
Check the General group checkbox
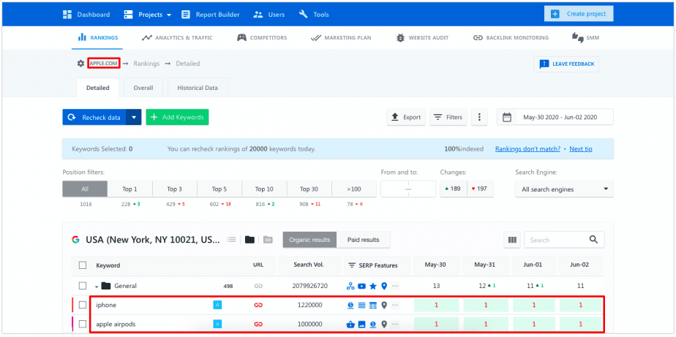[x=83, y=286]
